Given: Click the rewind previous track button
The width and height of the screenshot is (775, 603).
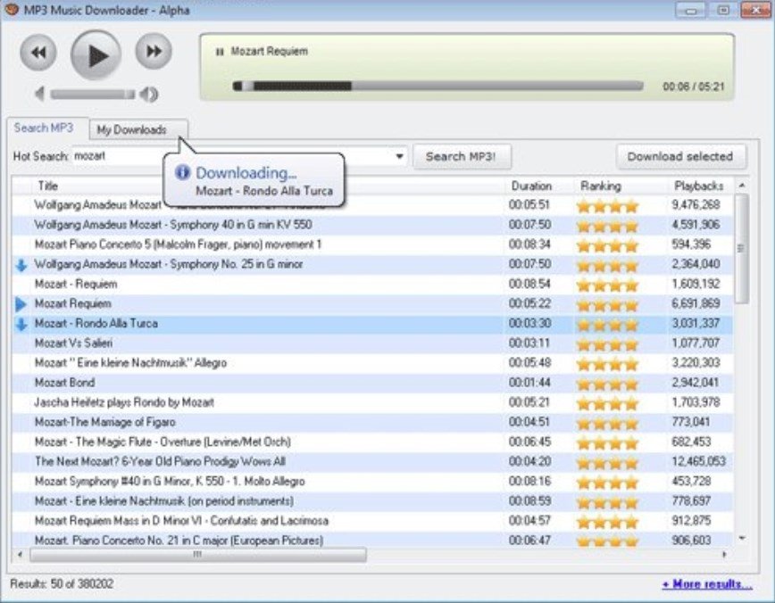Looking at the screenshot, I should click(x=38, y=52).
